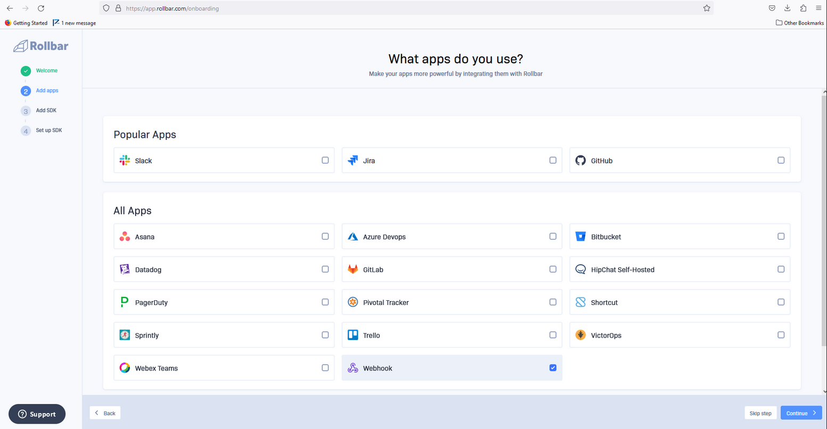Image resolution: width=827 pixels, height=429 pixels.
Task: Click the Continue button
Action: pyautogui.click(x=801, y=413)
